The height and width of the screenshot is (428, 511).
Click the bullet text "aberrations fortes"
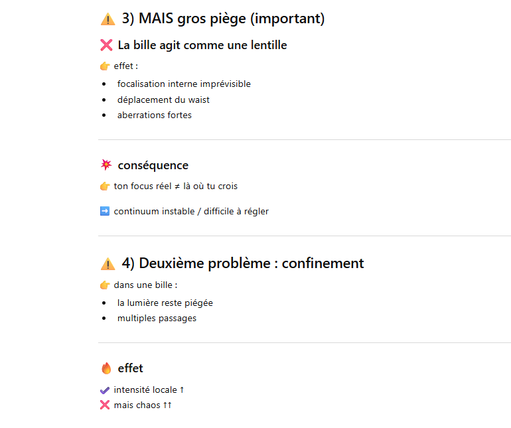tap(155, 115)
